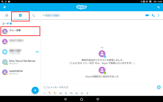Image resolution: width=163 pixels, height=102 pixels.
Task: Tap the contact's presence status indicator
Action: [x=44, y=15]
